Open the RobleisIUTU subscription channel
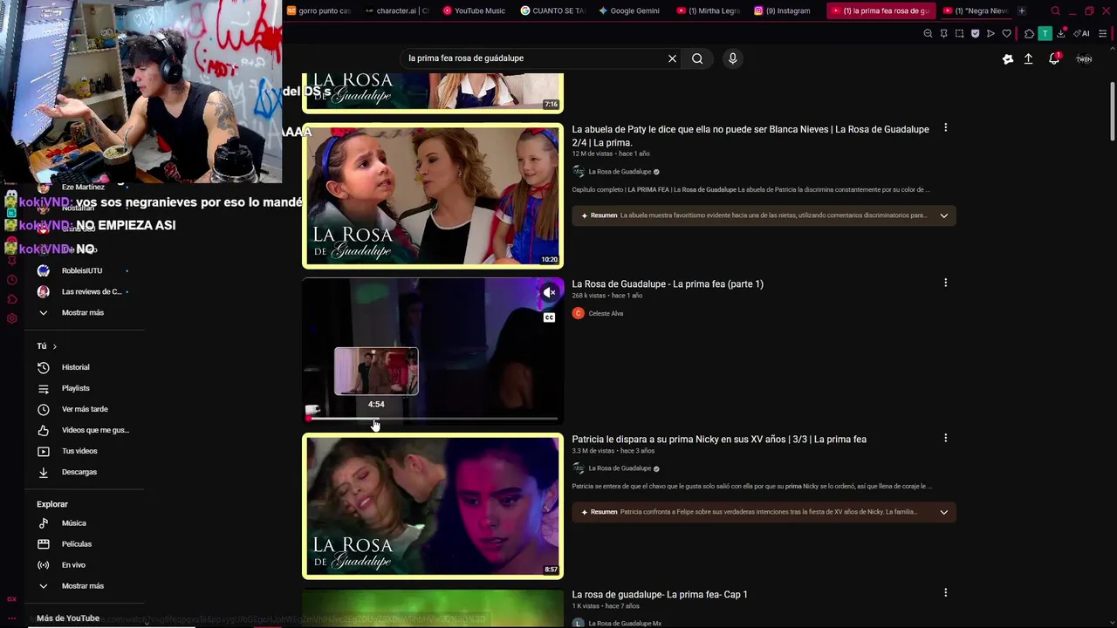Image resolution: width=1117 pixels, height=628 pixels. [83, 270]
